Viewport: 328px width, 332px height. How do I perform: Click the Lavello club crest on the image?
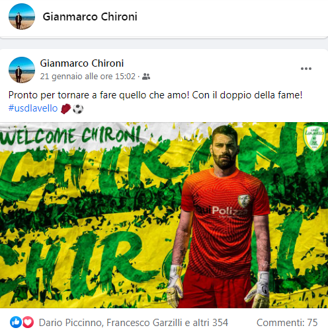(x=314, y=139)
